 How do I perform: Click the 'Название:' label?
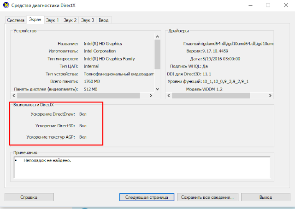[68, 44]
